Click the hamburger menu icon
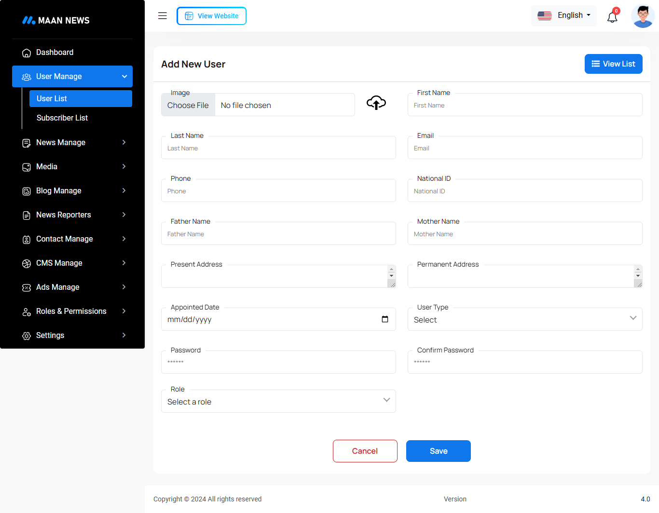659x513 pixels. [x=163, y=16]
